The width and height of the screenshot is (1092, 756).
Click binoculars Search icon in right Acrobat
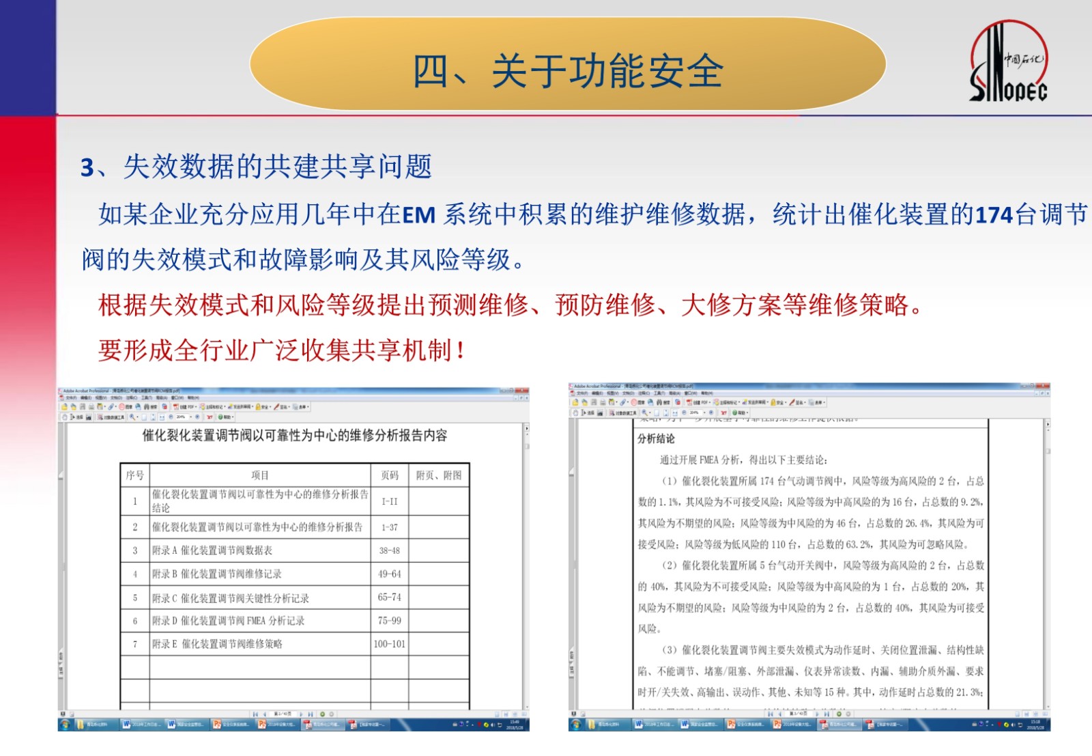point(663,402)
